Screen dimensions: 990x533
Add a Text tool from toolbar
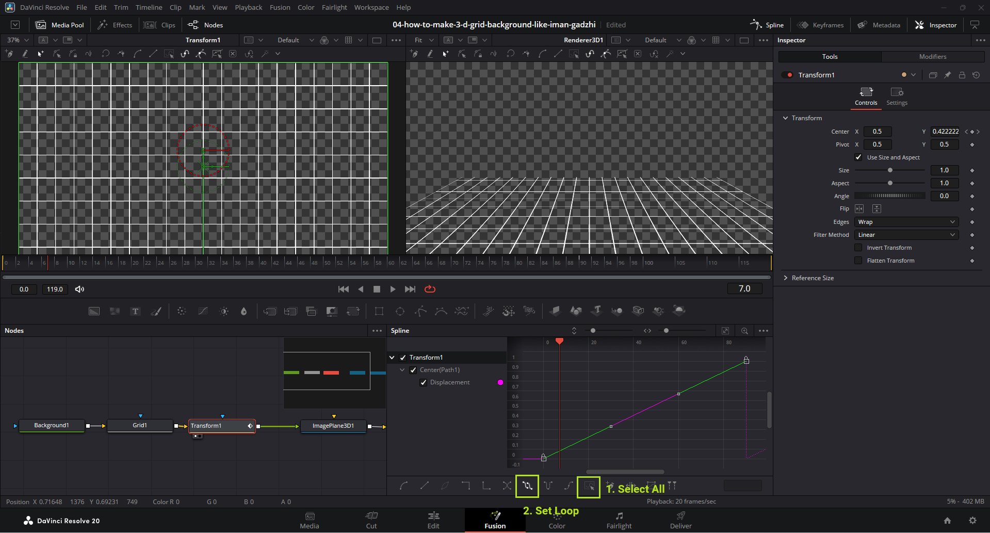(x=135, y=311)
